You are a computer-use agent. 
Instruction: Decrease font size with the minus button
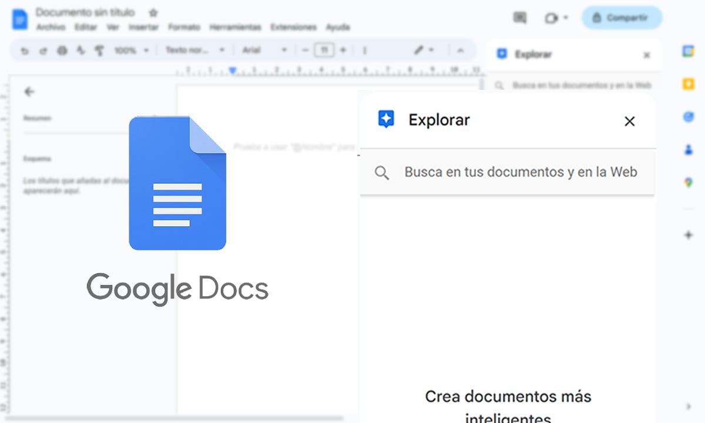[305, 51]
